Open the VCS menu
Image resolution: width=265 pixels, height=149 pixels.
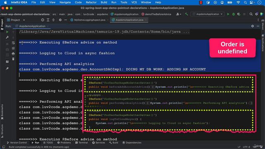click(134, 2)
